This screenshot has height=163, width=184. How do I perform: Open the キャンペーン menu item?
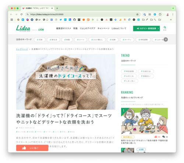(x=103, y=28)
